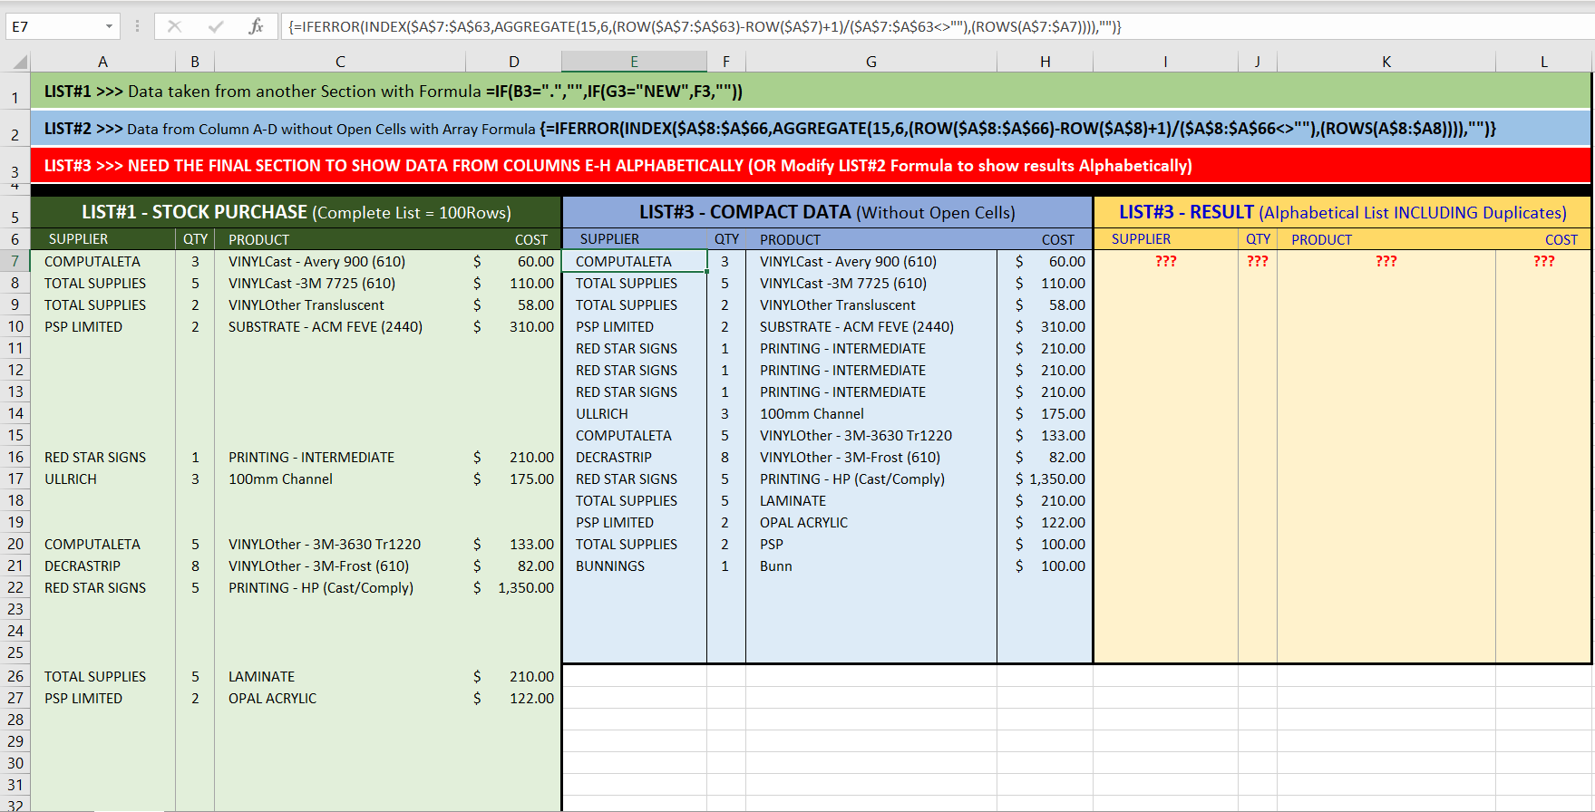Click the ??? under RESULT PRODUCT
Image resolution: width=1595 pixels, height=812 pixels.
pyautogui.click(x=1386, y=261)
